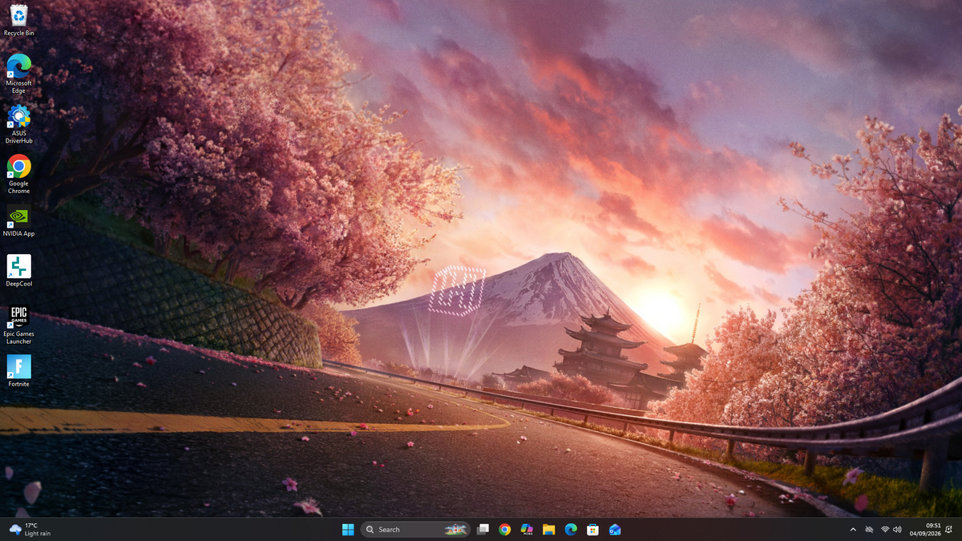Open Microsoft 365 Copilot from the taskbar
Screen dimensions: 962x541
point(527,529)
